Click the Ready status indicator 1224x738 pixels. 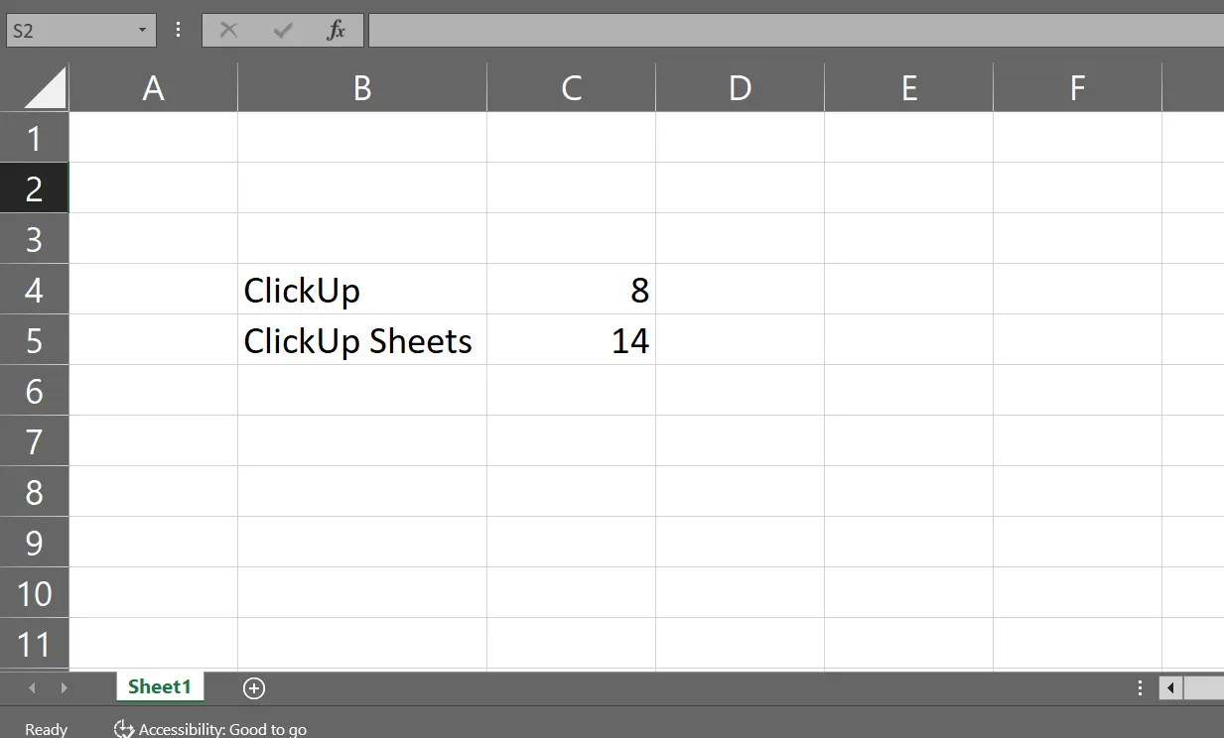point(47,729)
